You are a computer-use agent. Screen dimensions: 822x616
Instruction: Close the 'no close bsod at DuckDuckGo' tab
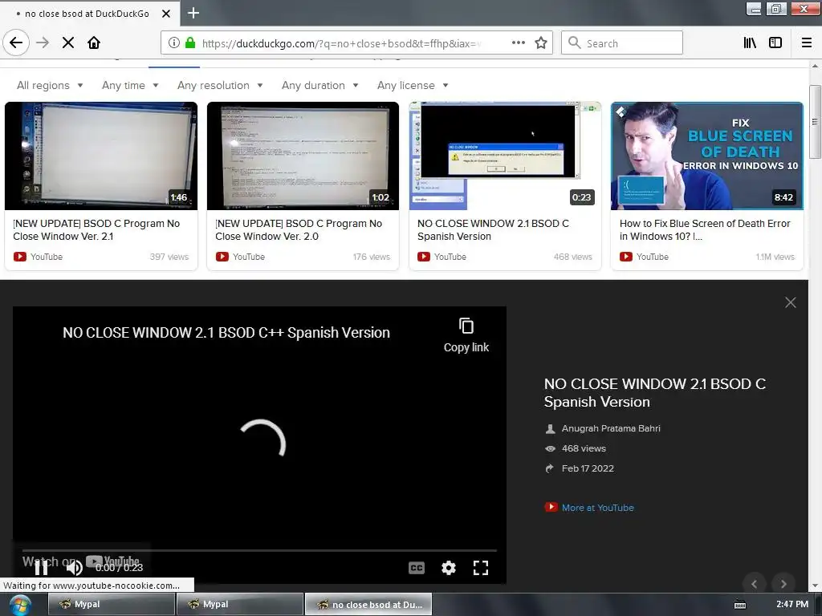(166, 14)
